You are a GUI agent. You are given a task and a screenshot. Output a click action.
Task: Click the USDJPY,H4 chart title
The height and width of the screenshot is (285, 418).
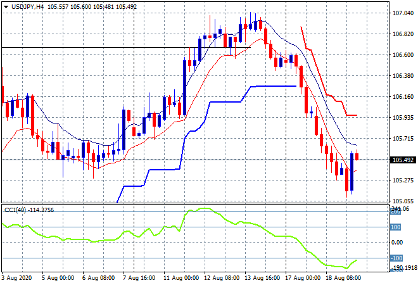pos(27,7)
